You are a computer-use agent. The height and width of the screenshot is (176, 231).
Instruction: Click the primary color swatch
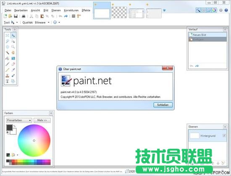(x=9, y=128)
